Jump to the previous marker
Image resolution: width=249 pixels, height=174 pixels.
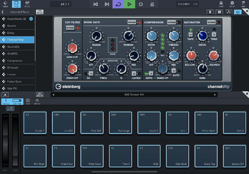[95, 4]
